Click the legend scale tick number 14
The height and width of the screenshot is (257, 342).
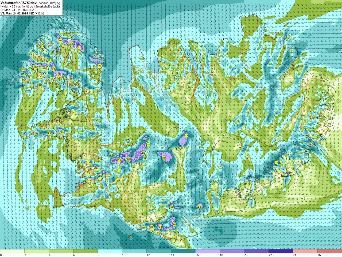tap(172, 255)
